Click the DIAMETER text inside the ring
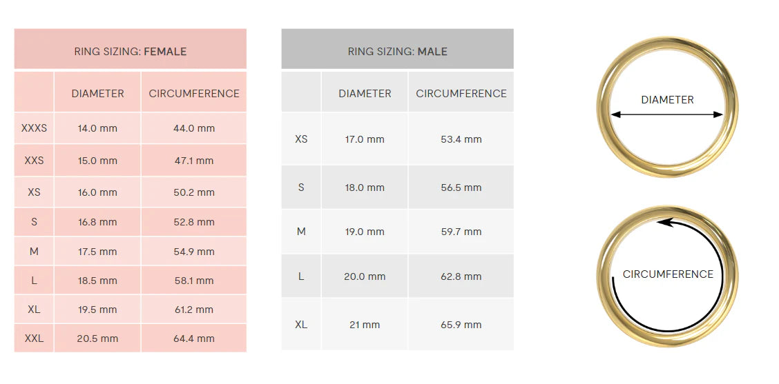The width and height of the screenshot is (779, 384). (667, 100)
